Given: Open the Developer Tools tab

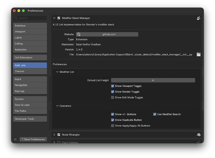Looking at the screenshot, I should point(30,119).
